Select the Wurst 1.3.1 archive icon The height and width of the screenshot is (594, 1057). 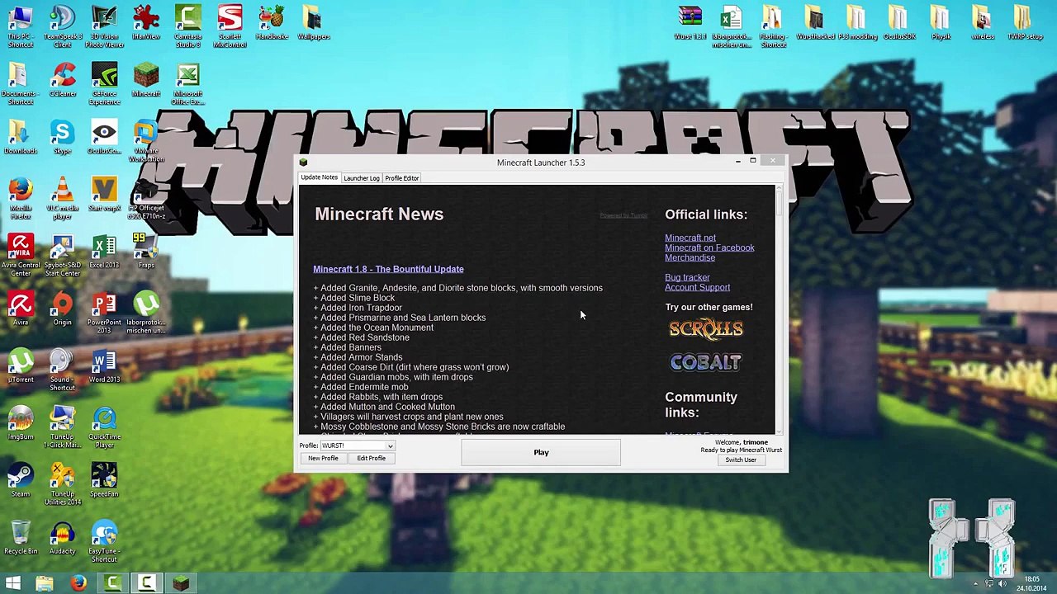click(690, 23)
